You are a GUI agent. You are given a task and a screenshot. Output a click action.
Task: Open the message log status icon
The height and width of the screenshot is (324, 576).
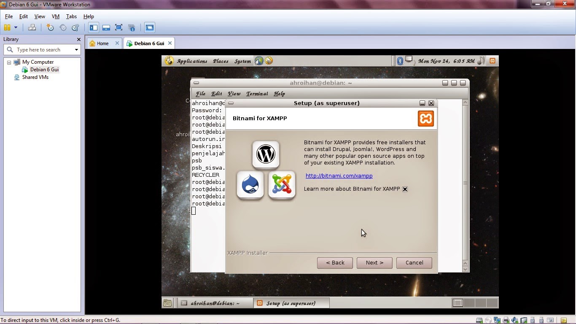click(564, 320)
